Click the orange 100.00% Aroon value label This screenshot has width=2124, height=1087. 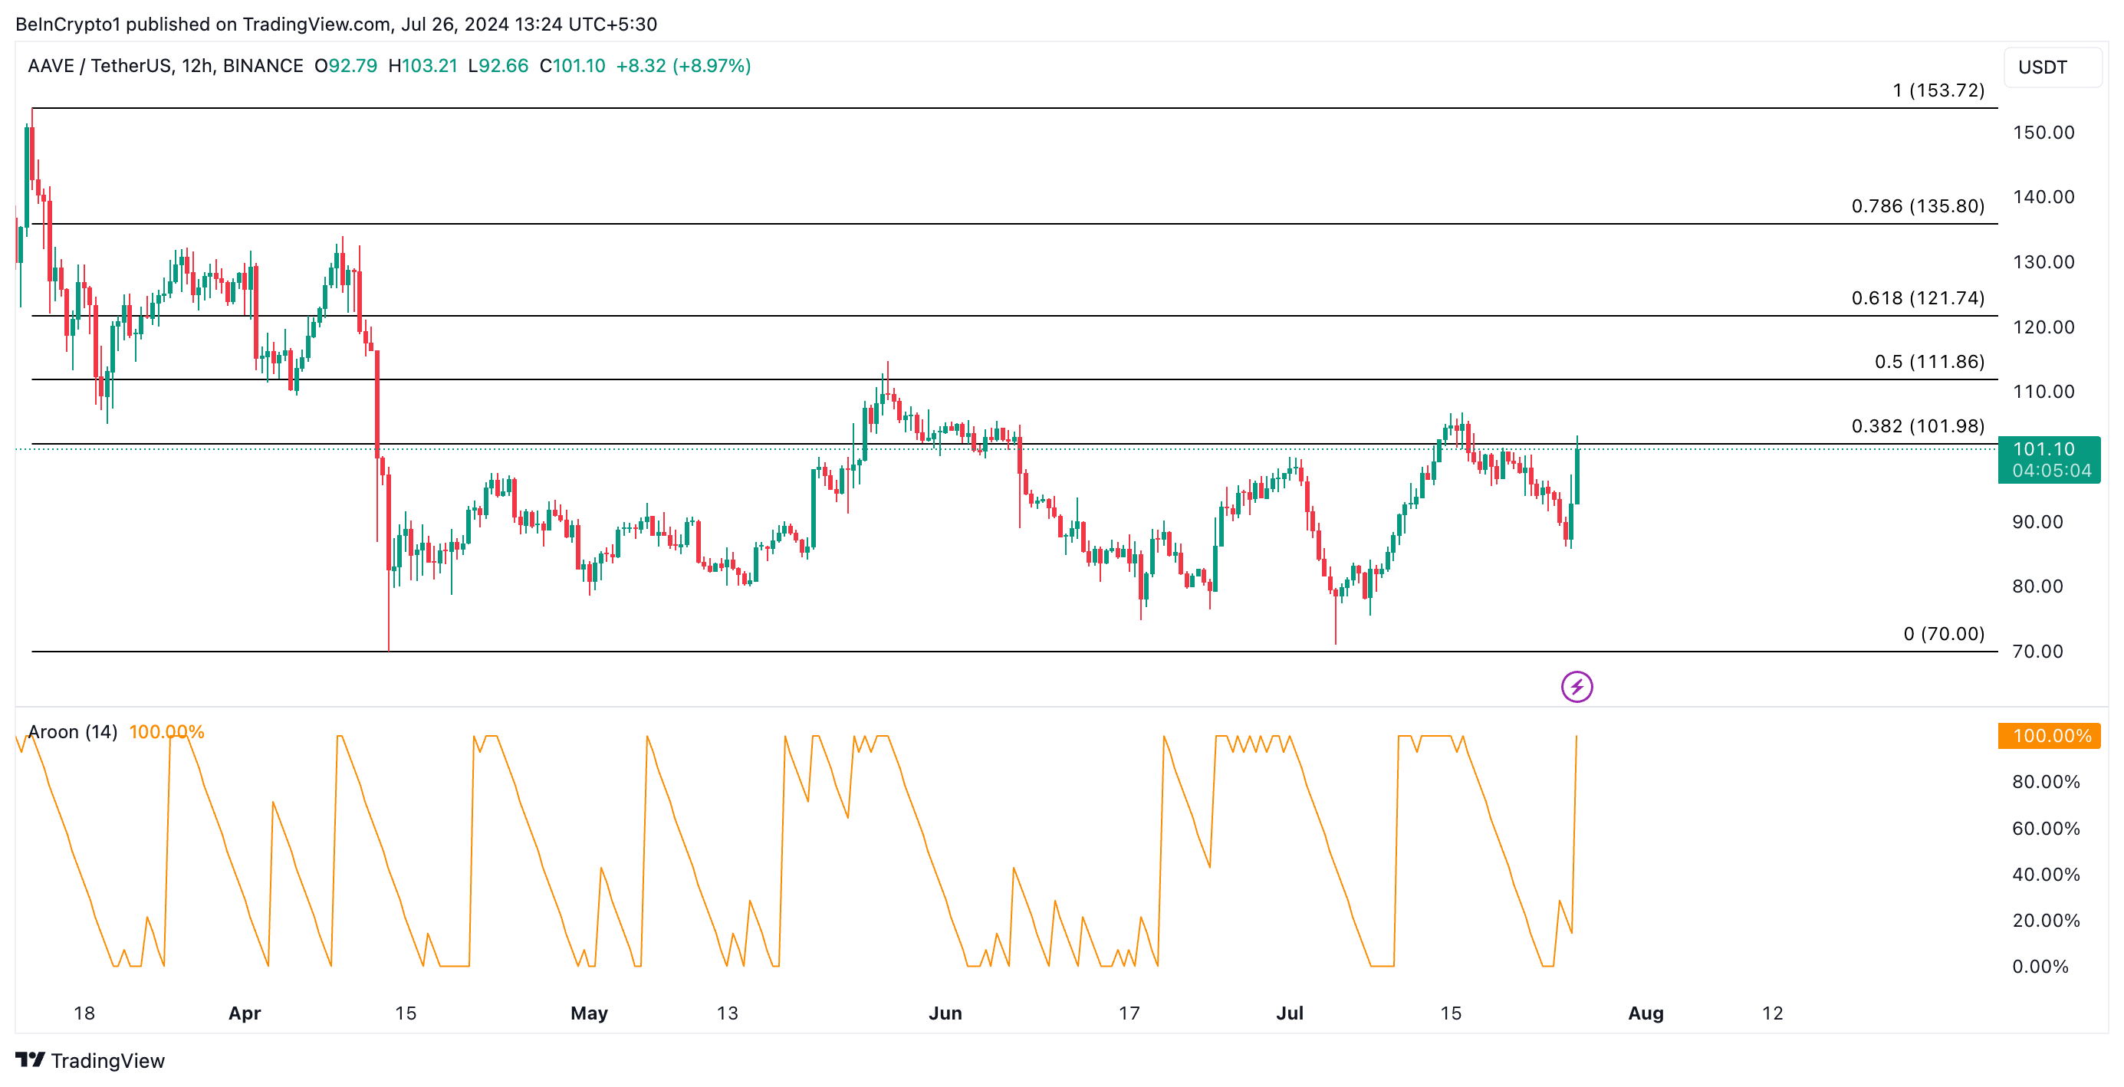pos(2050,735)
